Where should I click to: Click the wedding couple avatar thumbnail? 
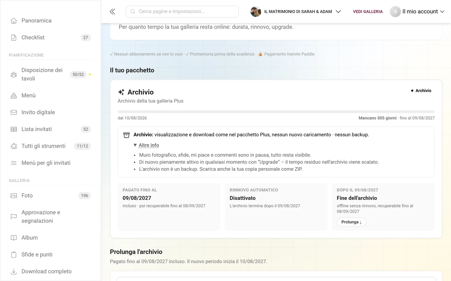tap(256, 12)
